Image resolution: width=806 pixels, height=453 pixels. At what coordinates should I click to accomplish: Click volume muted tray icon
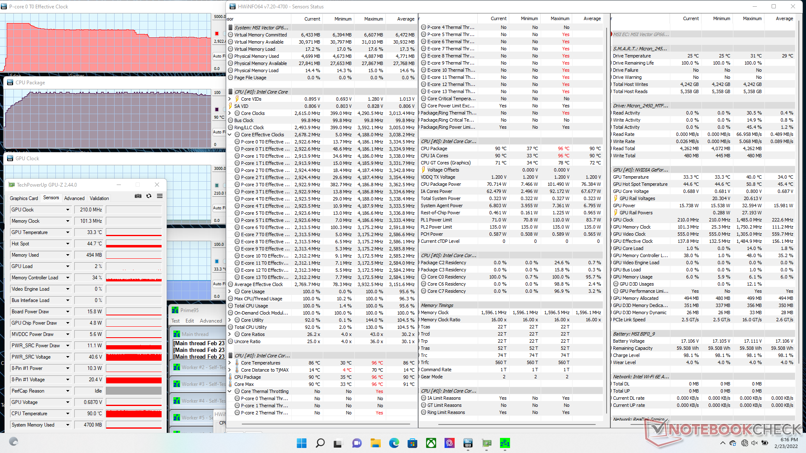click(x=754, y=443)
